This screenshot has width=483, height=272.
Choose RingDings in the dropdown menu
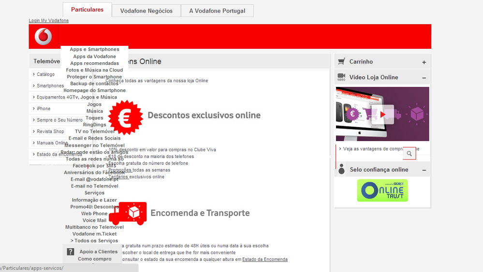[95, 125]
